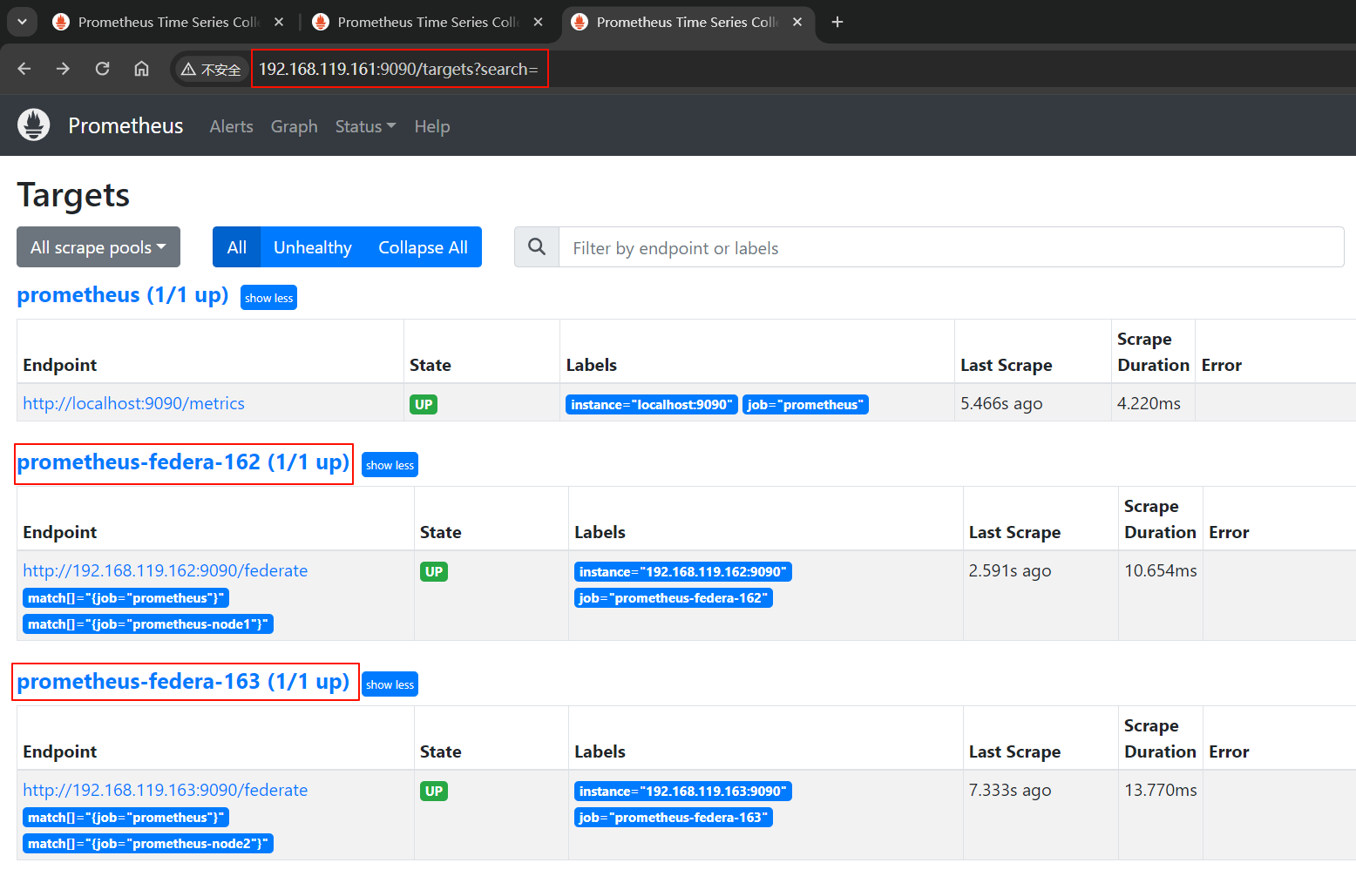Open http://localhost:9090/metrics endpoint link
This screenshot has height=876, width=1356.
click(133, 403)
